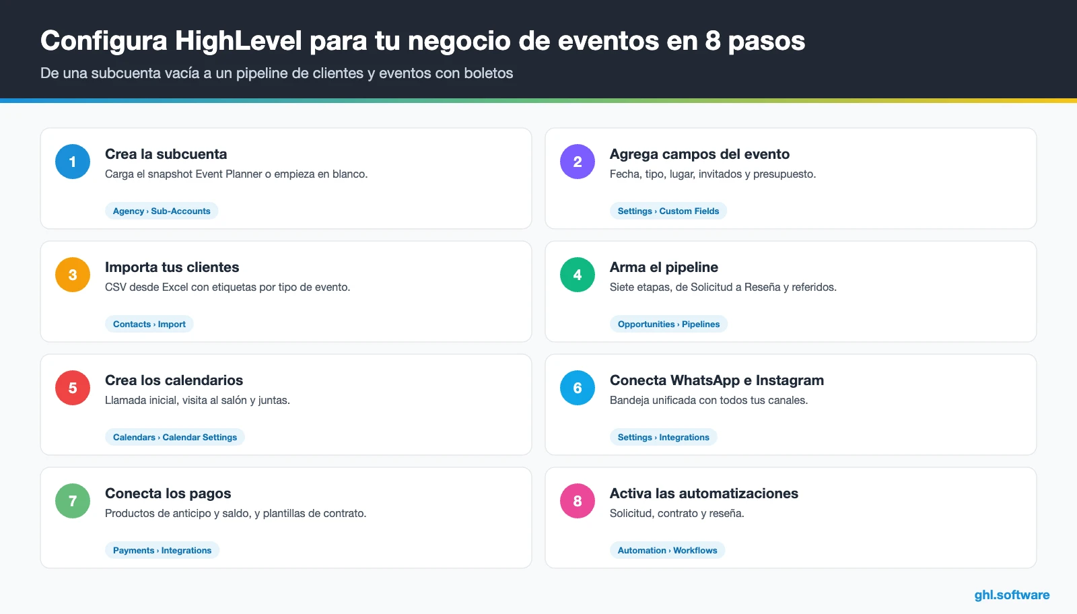Open the Opportunities › Pipelines tag
This screenshot has width=1077, height=614.
click(x=668, y=324)
